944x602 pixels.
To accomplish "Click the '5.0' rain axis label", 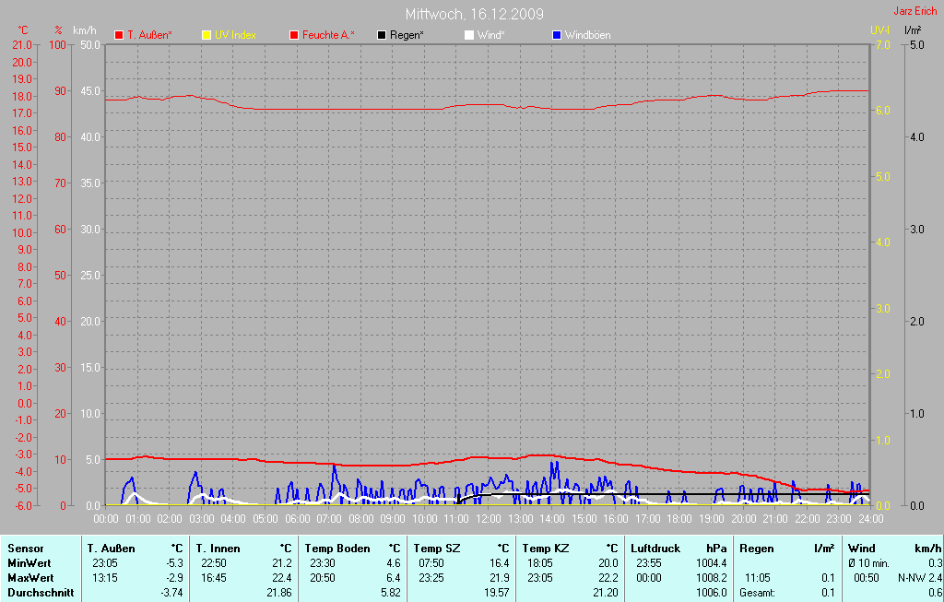I will click(916, 44).
